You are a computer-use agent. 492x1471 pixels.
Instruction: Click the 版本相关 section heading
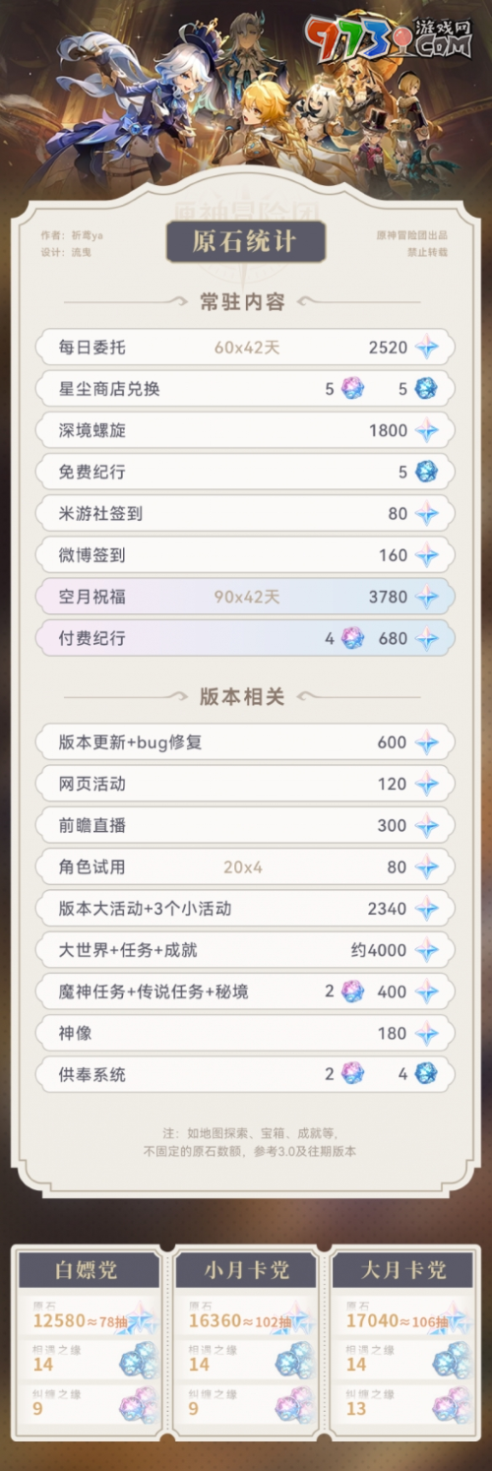click(242, 697)
